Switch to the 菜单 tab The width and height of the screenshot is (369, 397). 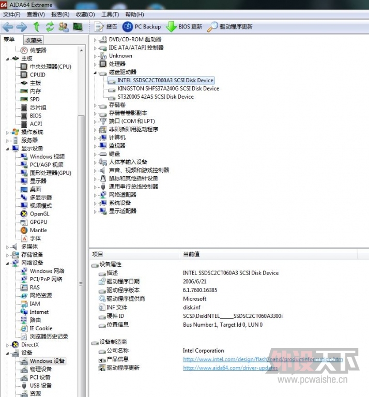click(x=9, y=39)
